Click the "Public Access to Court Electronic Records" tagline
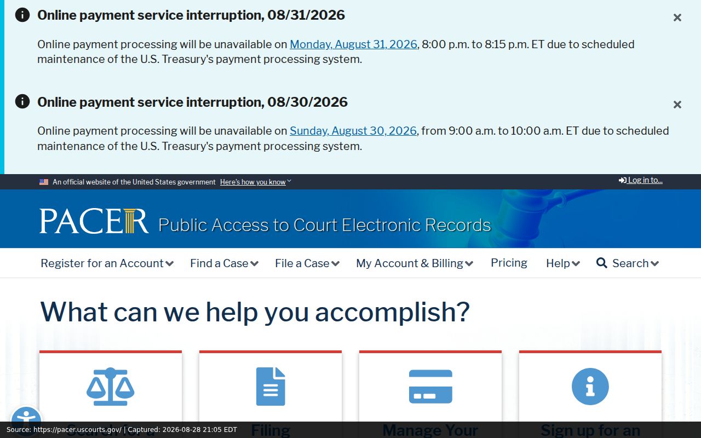Screen dimensions: 701x438 point(325,225)
